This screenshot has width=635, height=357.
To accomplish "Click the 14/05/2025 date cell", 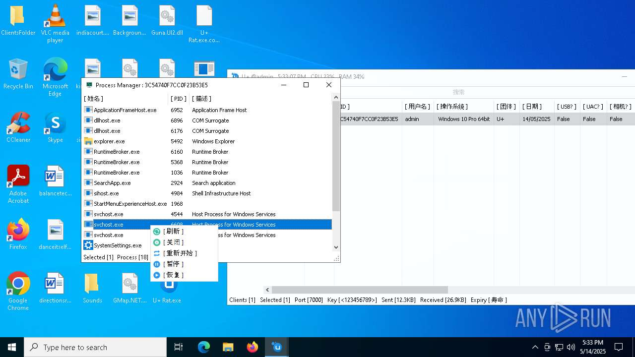I will [536, 119].
